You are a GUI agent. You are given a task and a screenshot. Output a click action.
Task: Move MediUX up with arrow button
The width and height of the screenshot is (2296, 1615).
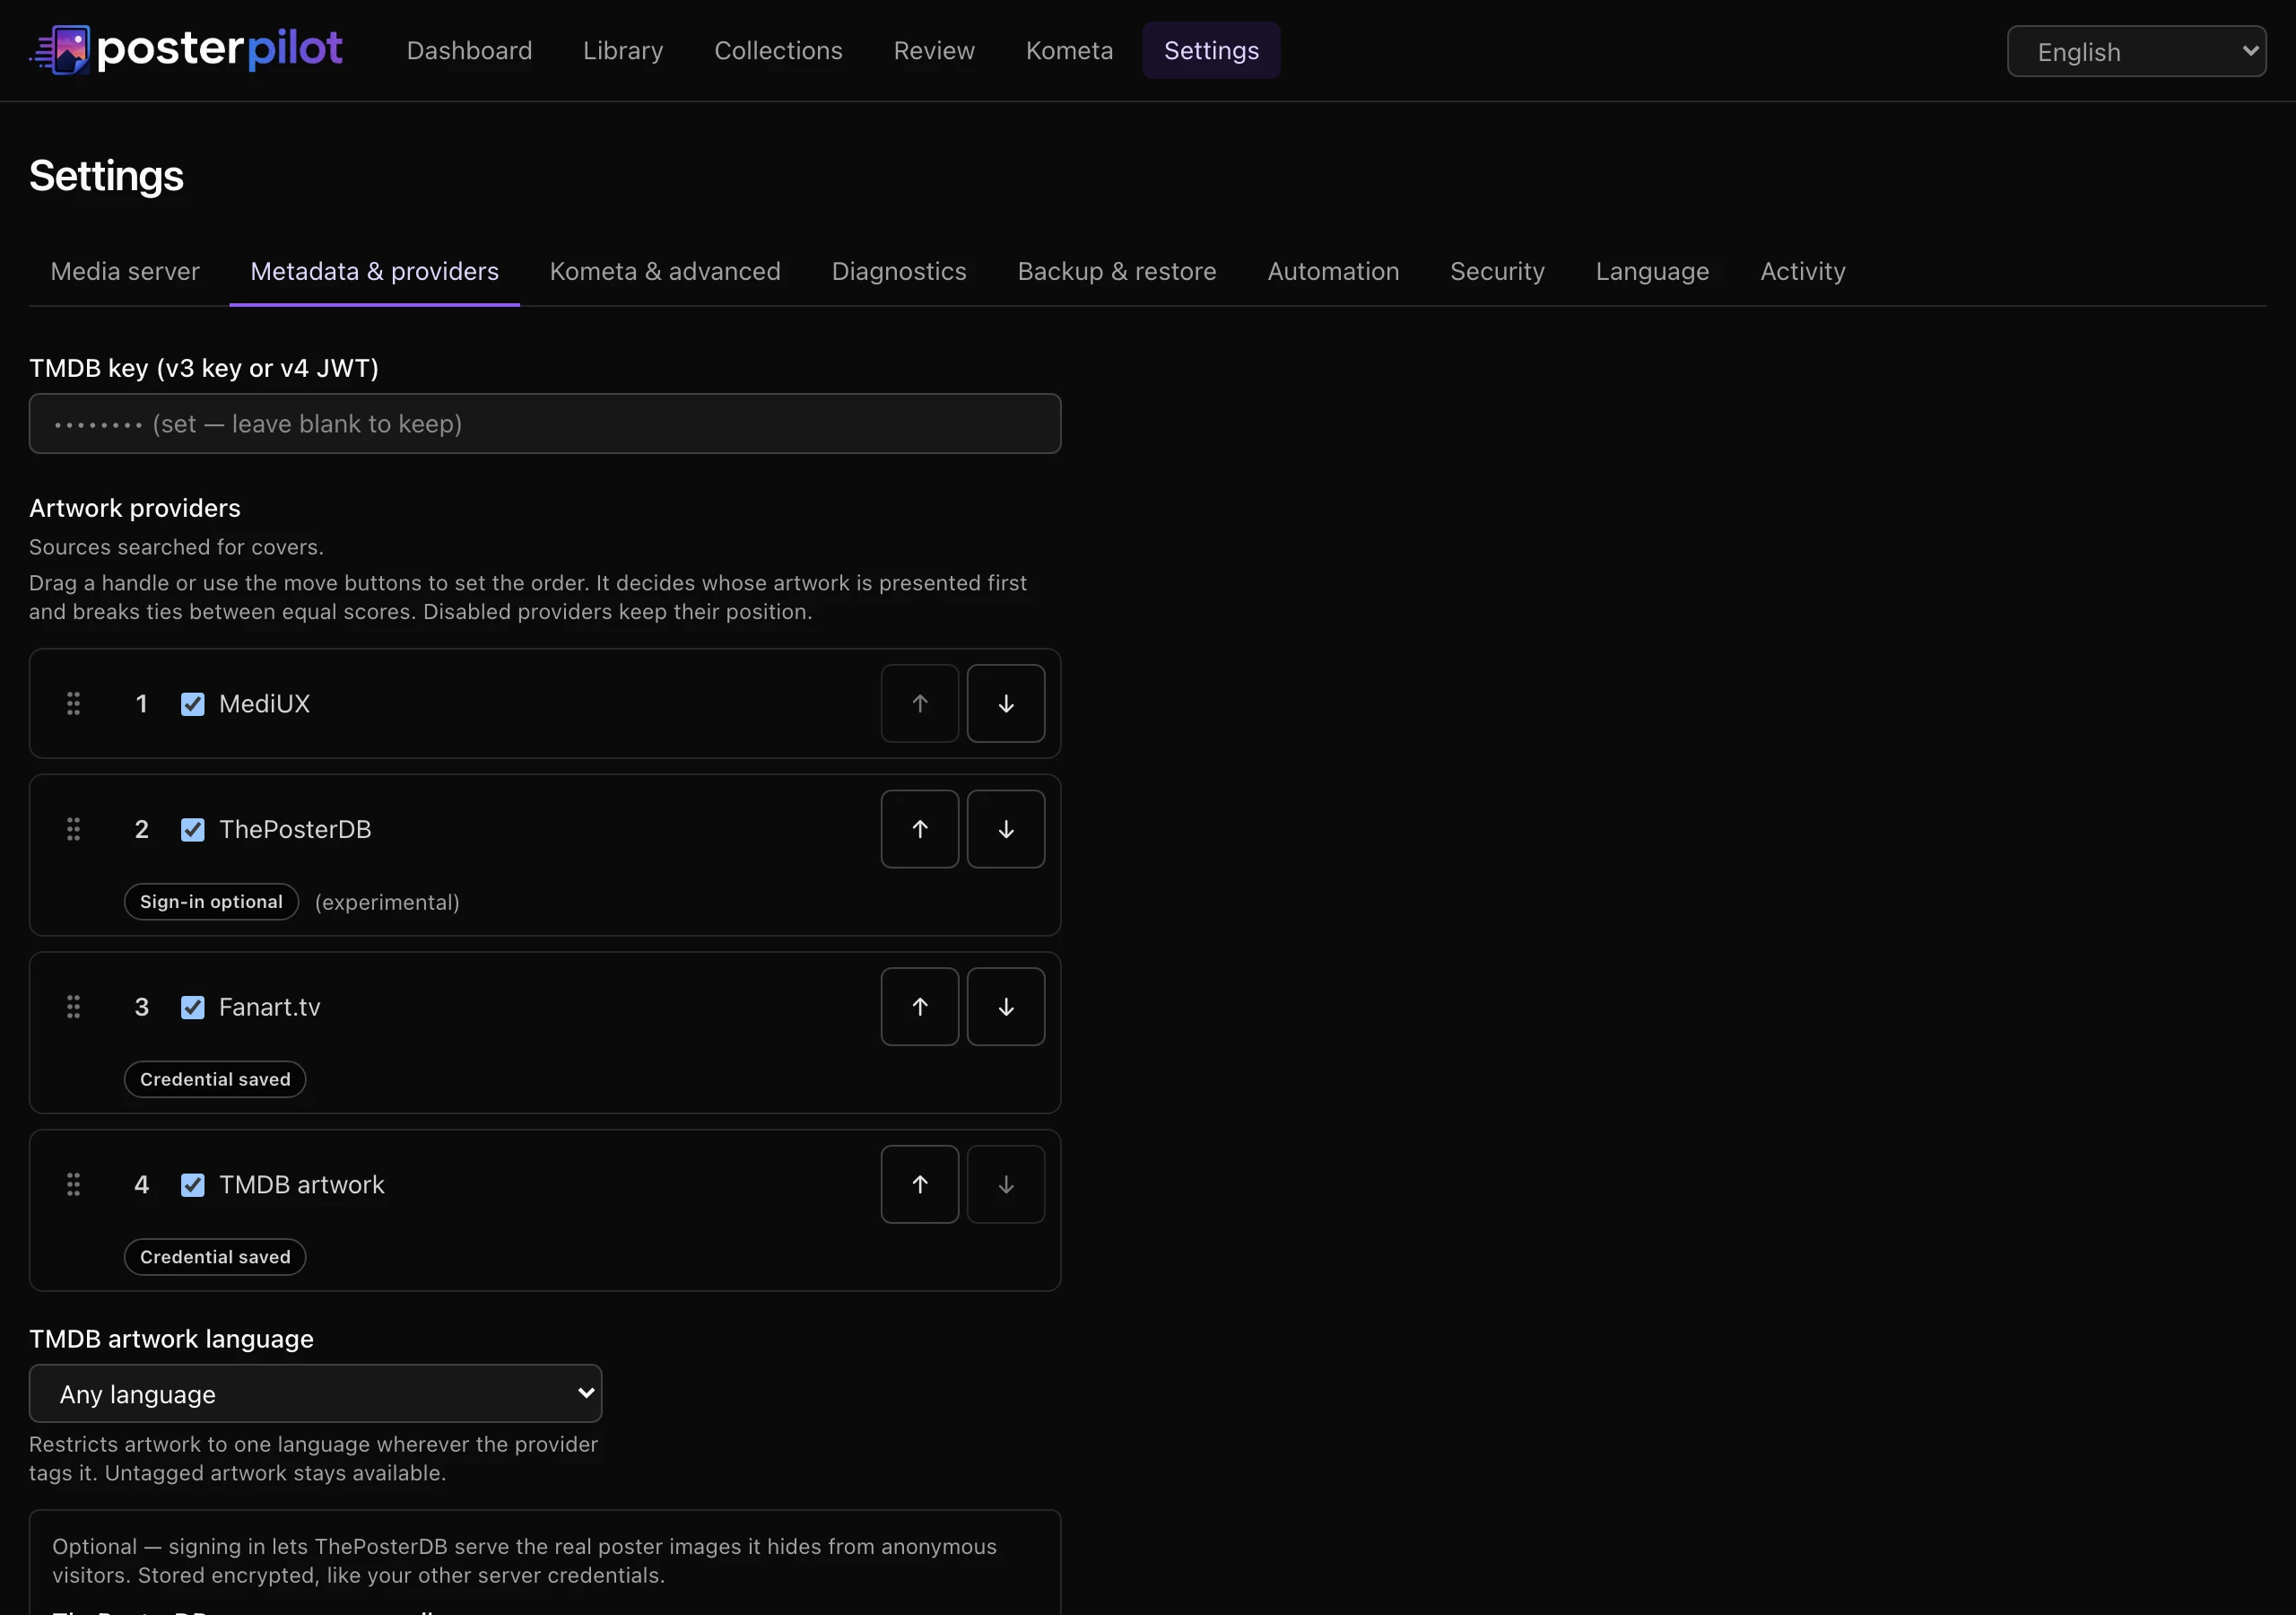click(x=920, y=703)
